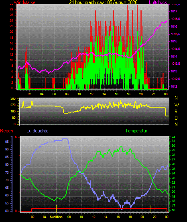This screenshot has width=187, height=222.
Task: Click the Temperatur legend label
Action: coord(136,131)
